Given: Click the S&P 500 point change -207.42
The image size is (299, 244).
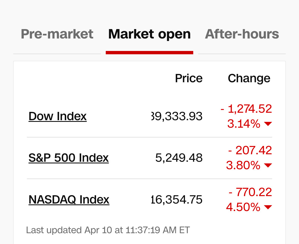Looking at the screenshot, I should click(x=250, y=150).
